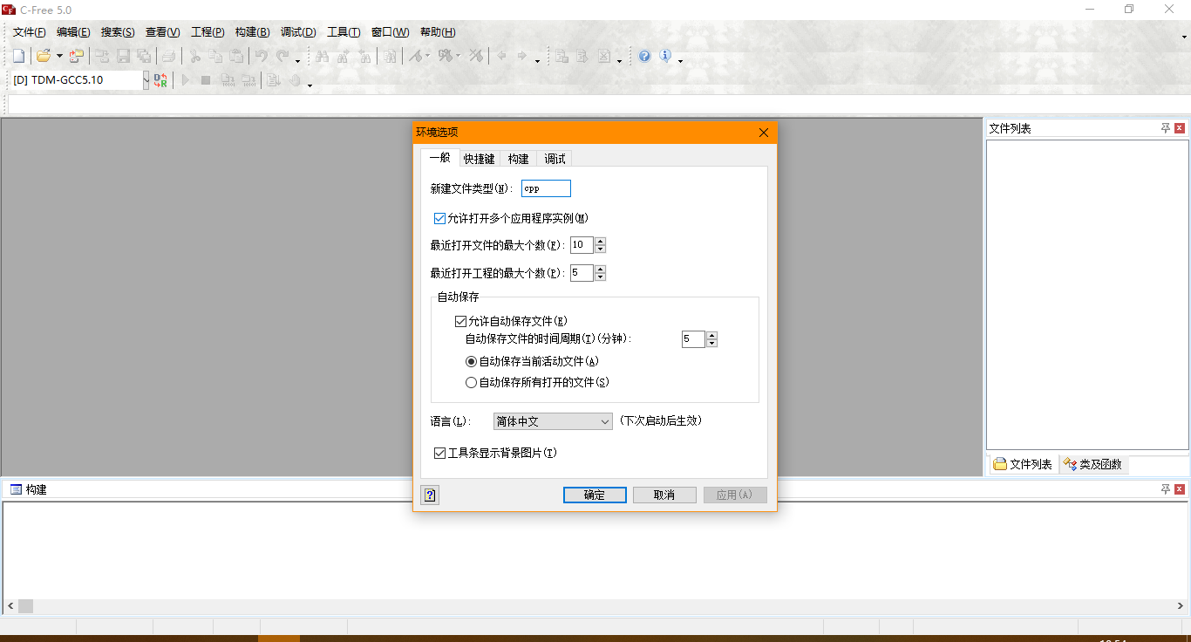Open the 语言 dropdown list
Image resolution: width=1191 pixels, height=642 pixels.
coord(553,421)
